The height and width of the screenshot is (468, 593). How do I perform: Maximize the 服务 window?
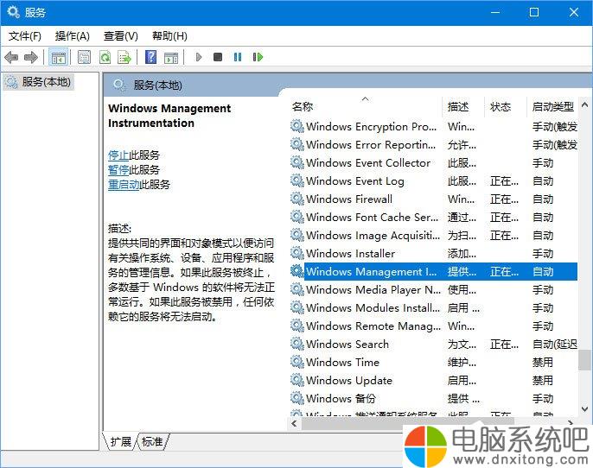(534, 12)
